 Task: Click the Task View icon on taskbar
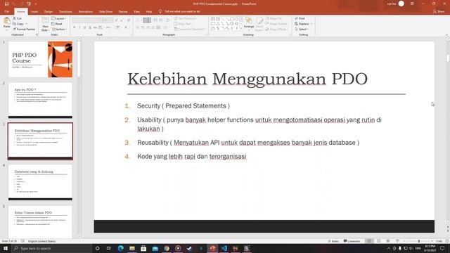(x=109, y=248)
